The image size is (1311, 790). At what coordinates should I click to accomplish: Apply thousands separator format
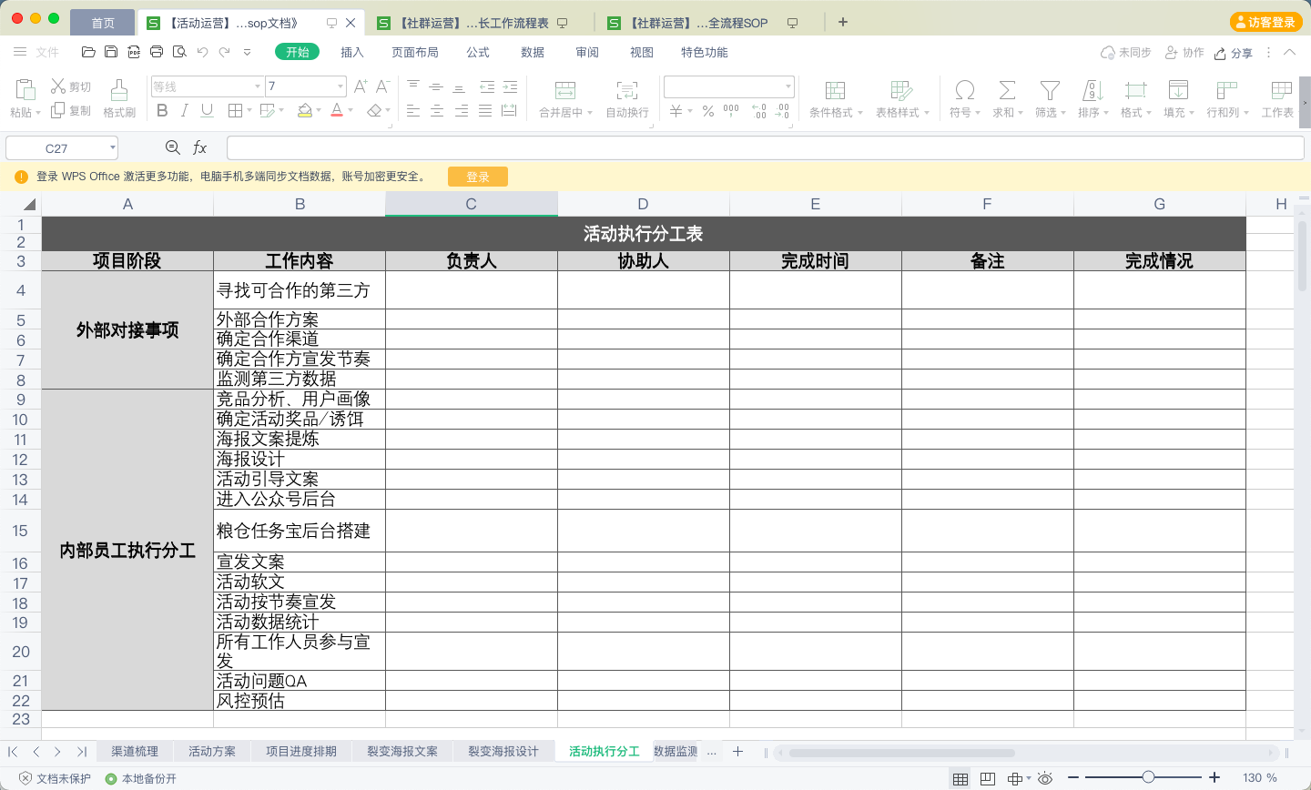point(731,111)
